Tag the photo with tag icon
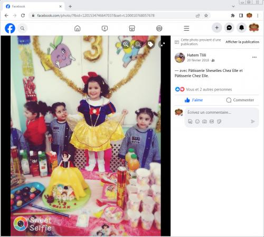264x237 pixels. (150, 44)
